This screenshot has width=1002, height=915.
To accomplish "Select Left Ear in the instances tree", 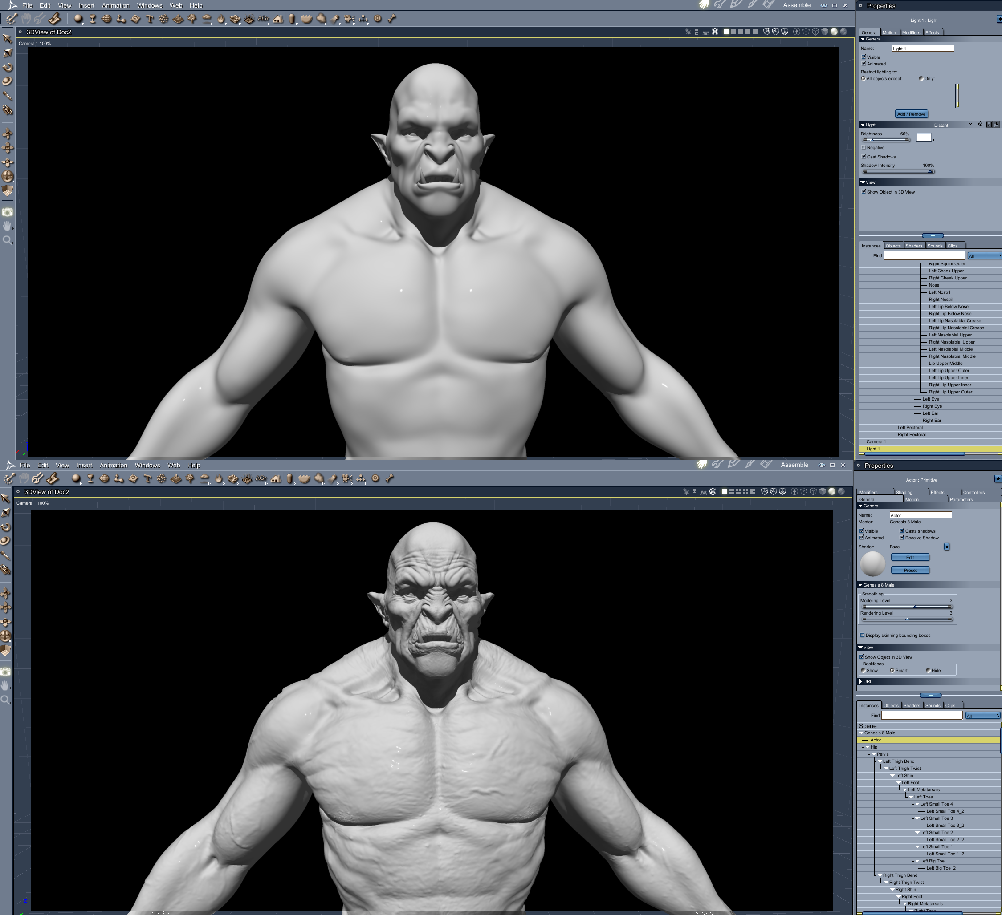I will pos(930,413).
